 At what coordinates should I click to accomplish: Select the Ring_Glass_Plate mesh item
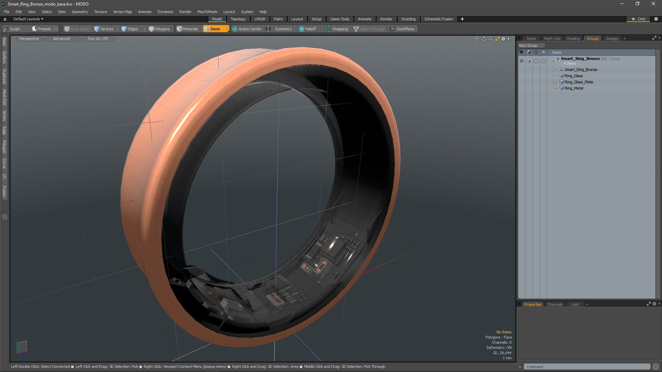coord(579,82)
